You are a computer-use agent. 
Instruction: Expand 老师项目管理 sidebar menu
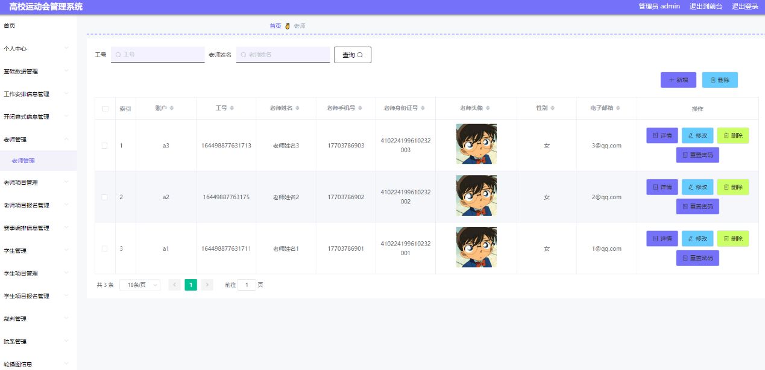tap(38, 182)
